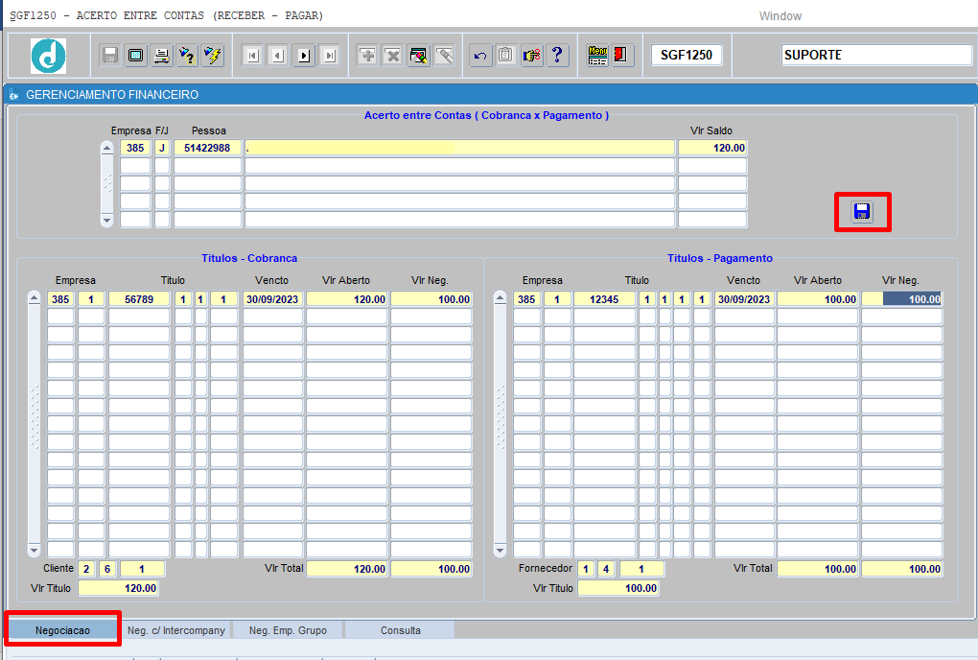
Task: Click Fornecedor field showing 4
Action: [606, 569]
